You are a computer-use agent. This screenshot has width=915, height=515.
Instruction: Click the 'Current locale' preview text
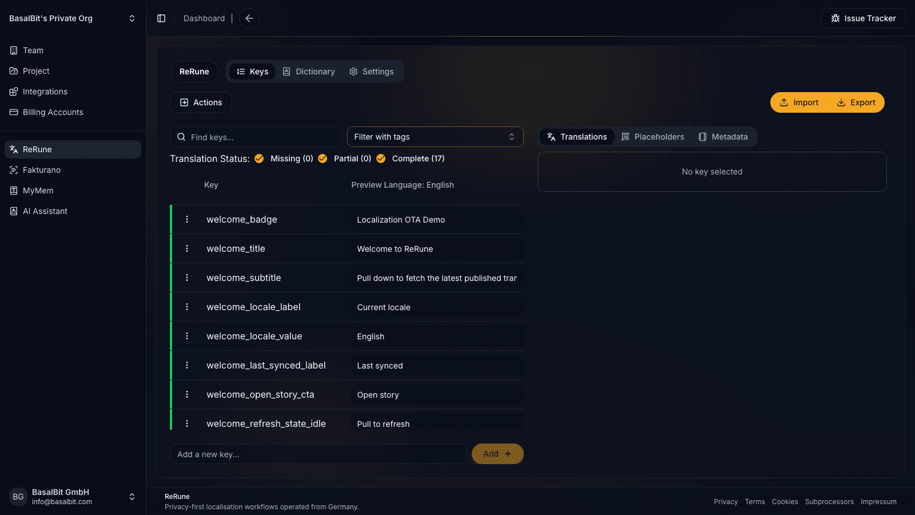[x=384, y=307]
